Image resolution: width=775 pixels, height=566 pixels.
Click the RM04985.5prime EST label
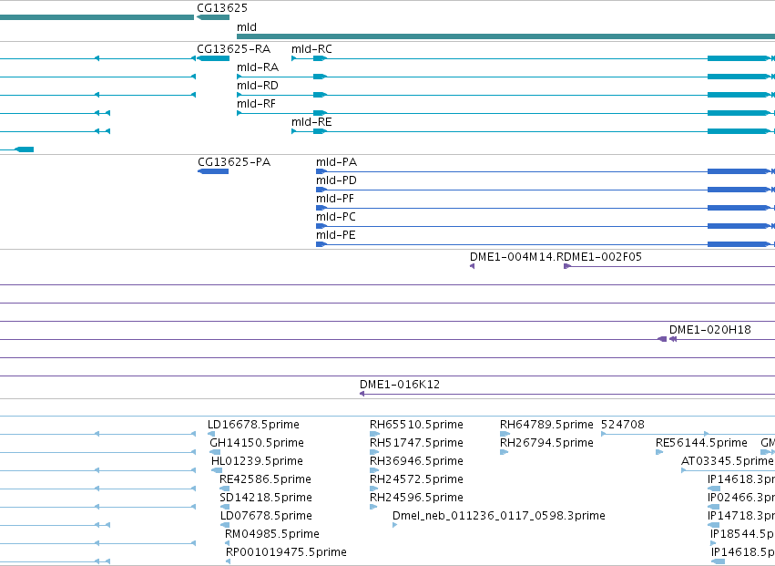click(272, 535)
